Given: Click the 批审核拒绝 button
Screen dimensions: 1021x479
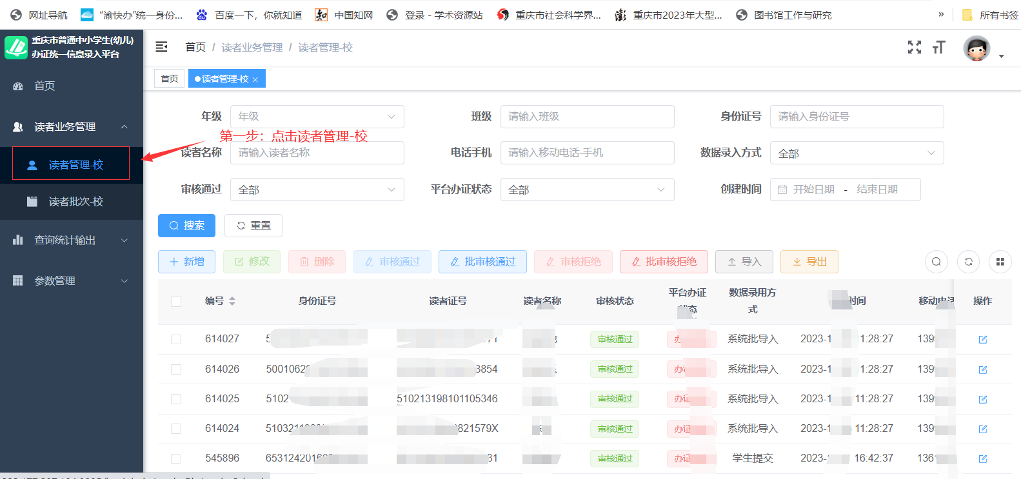Looking at the screenshot, I should [664, 262].
